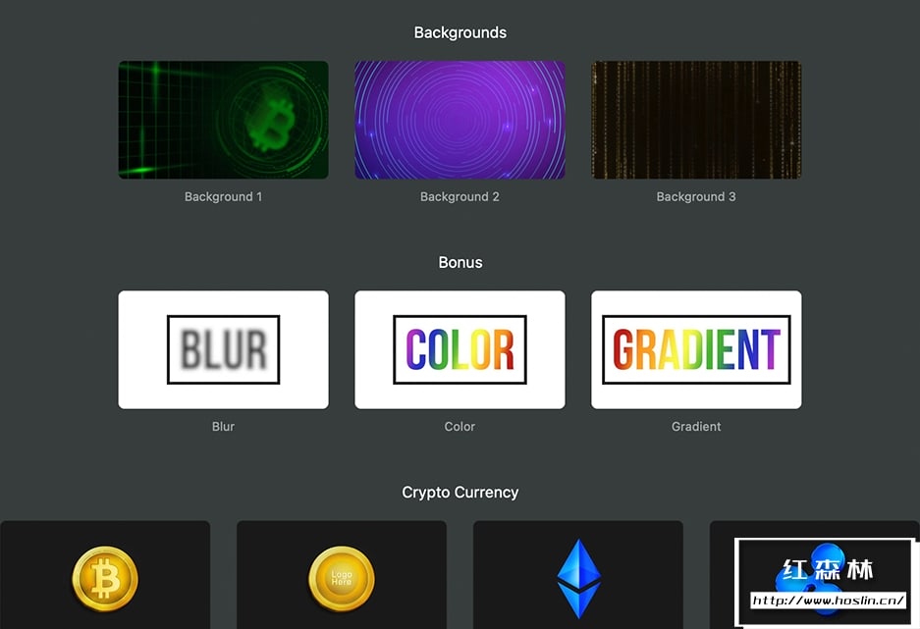
Task: Click the 'Crypto Currency' section heading
Action: point(460,493)
